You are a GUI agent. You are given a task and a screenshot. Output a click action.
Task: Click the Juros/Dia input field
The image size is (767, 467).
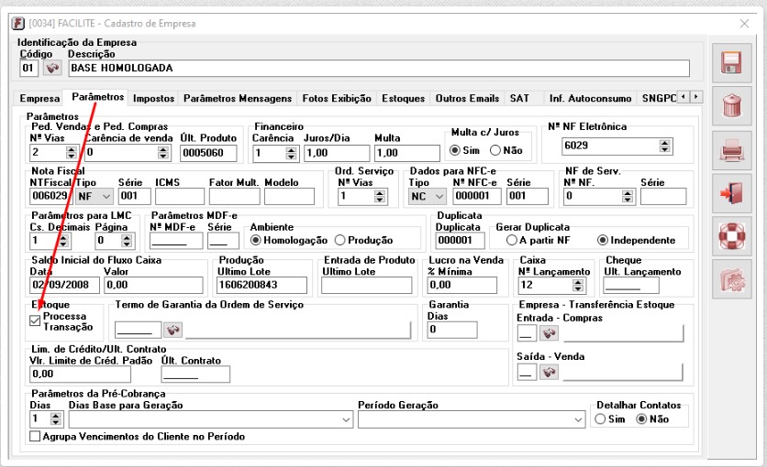coord(337,153)
